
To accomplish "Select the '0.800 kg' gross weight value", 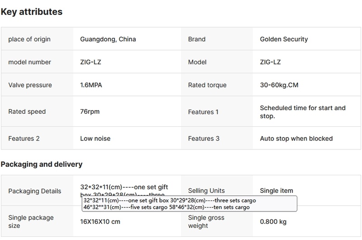I will click(x=273, y=222).
